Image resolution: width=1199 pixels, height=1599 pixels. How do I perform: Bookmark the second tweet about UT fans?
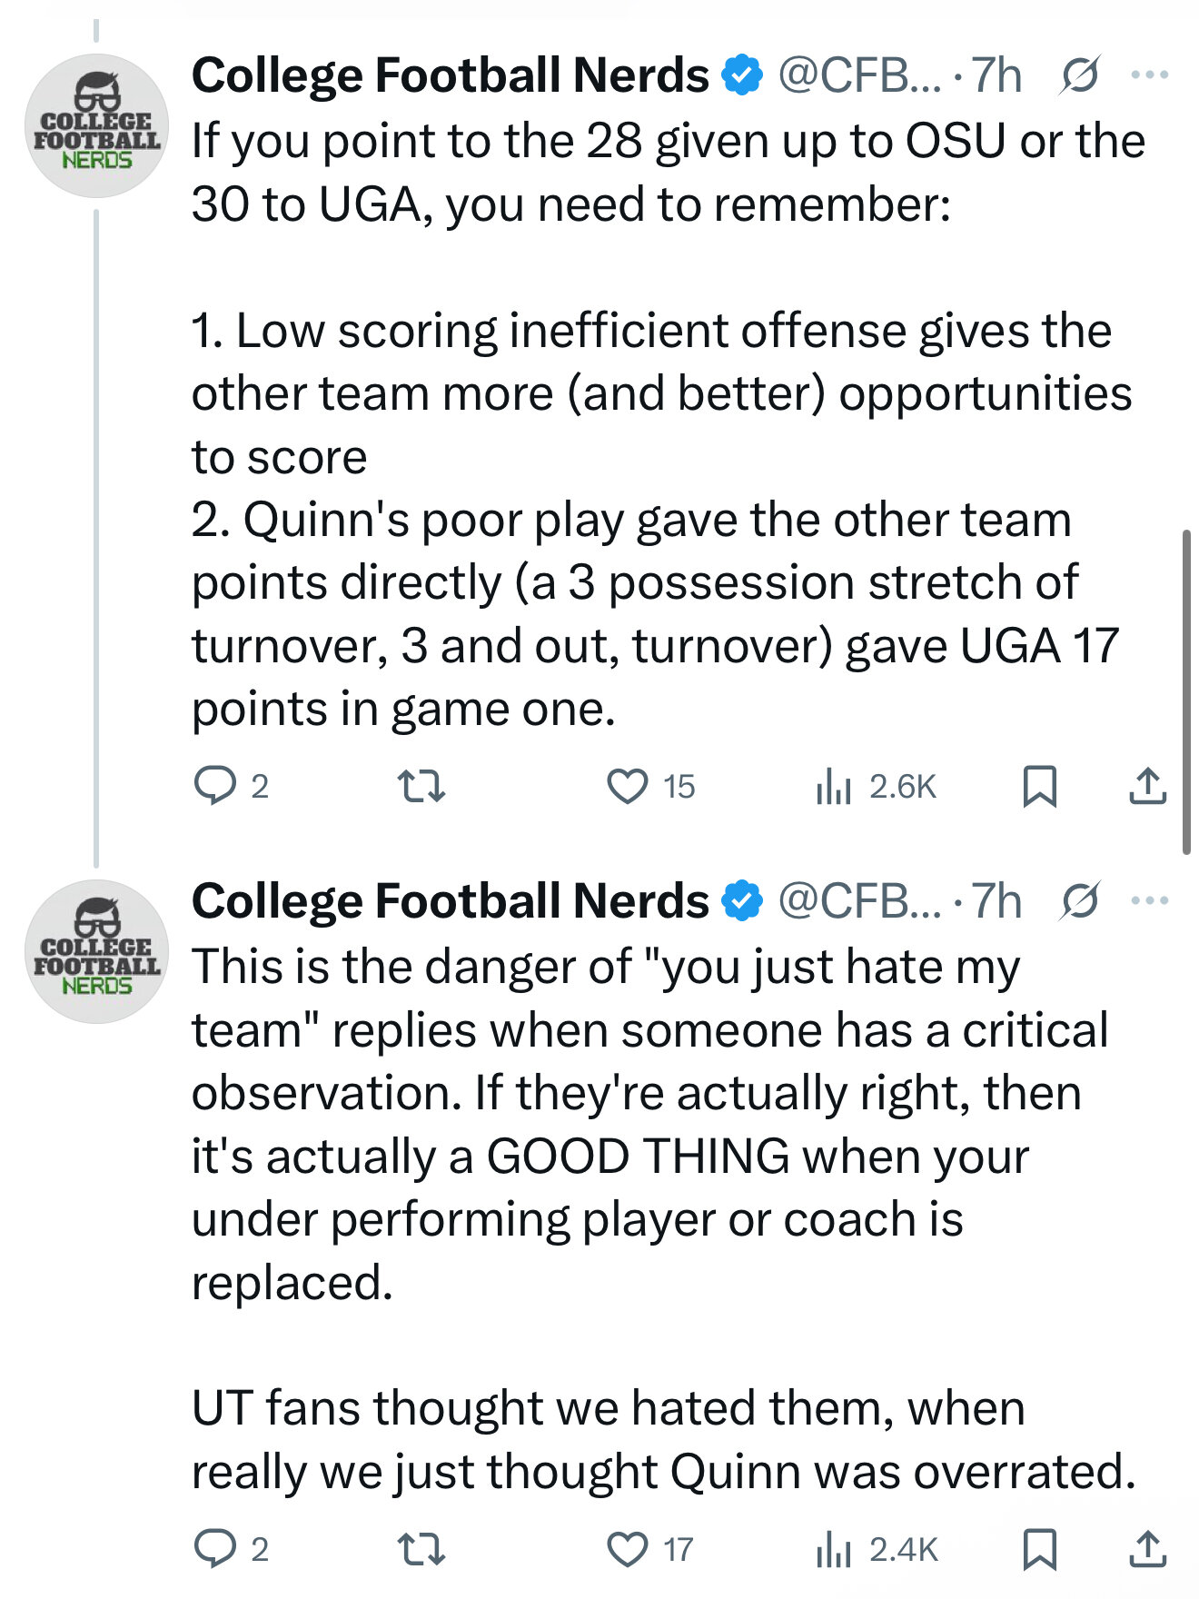pyautogui.click(x=1039, y=1549)
